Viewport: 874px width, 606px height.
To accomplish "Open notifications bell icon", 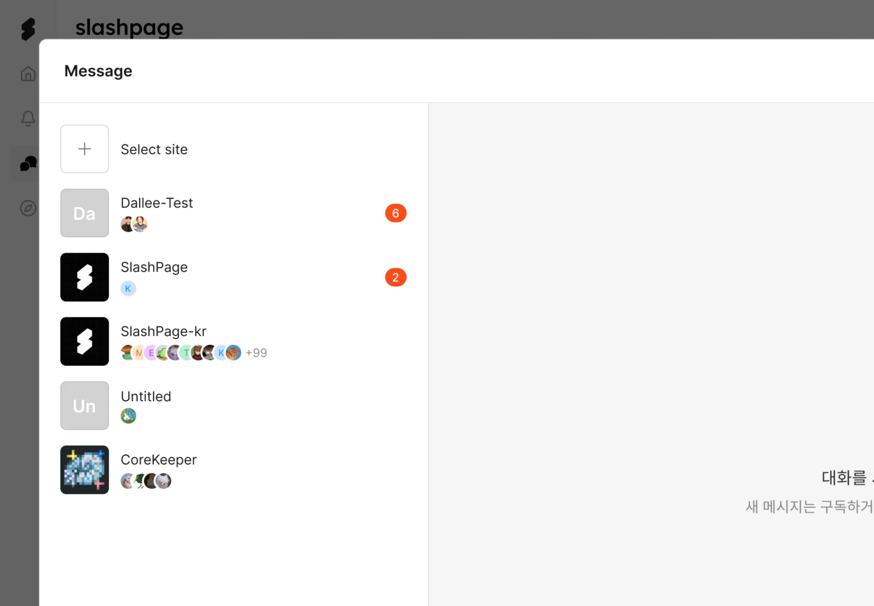I will point(28,118).
